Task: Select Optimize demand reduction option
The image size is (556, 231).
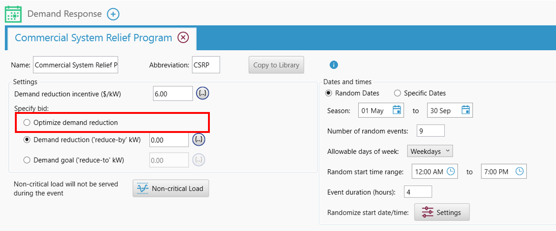Action: tap(27, 123)
